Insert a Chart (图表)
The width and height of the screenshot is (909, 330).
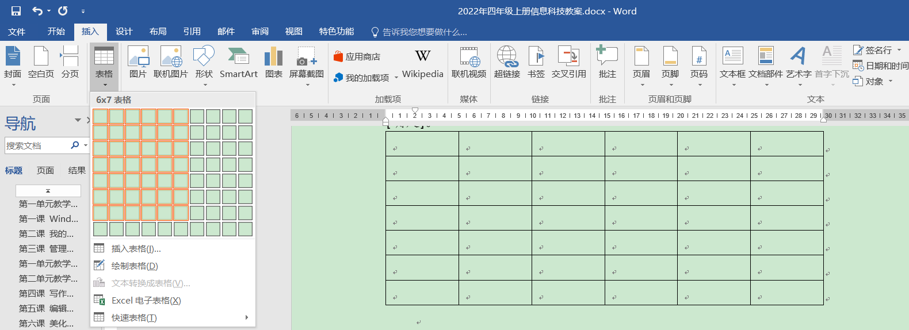(274, 63)
